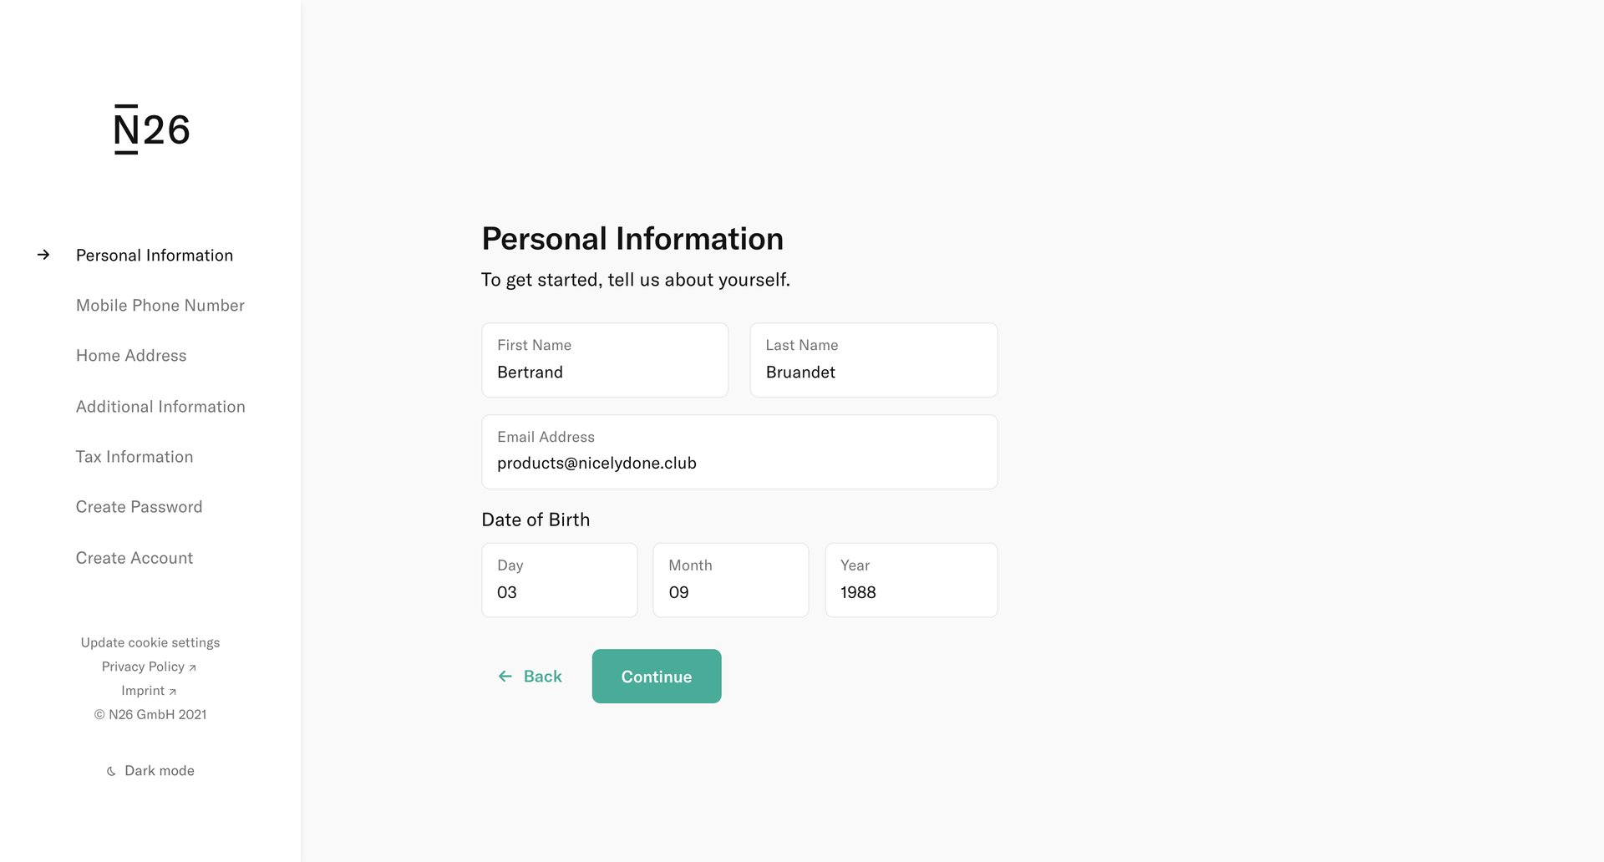Open the Tax Information step

point(135,456)
